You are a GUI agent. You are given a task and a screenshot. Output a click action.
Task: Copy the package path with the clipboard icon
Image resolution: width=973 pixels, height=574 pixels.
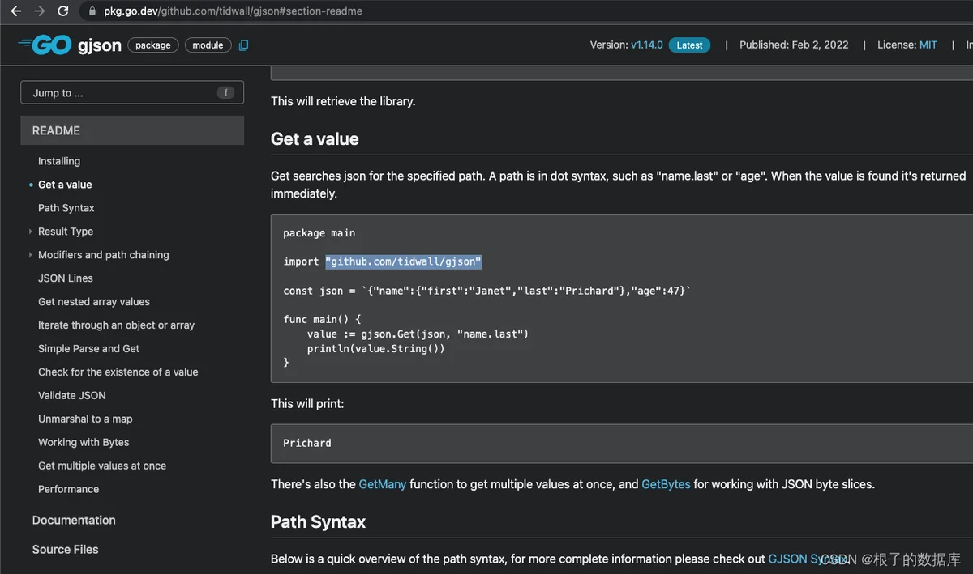tap(243, 45)
